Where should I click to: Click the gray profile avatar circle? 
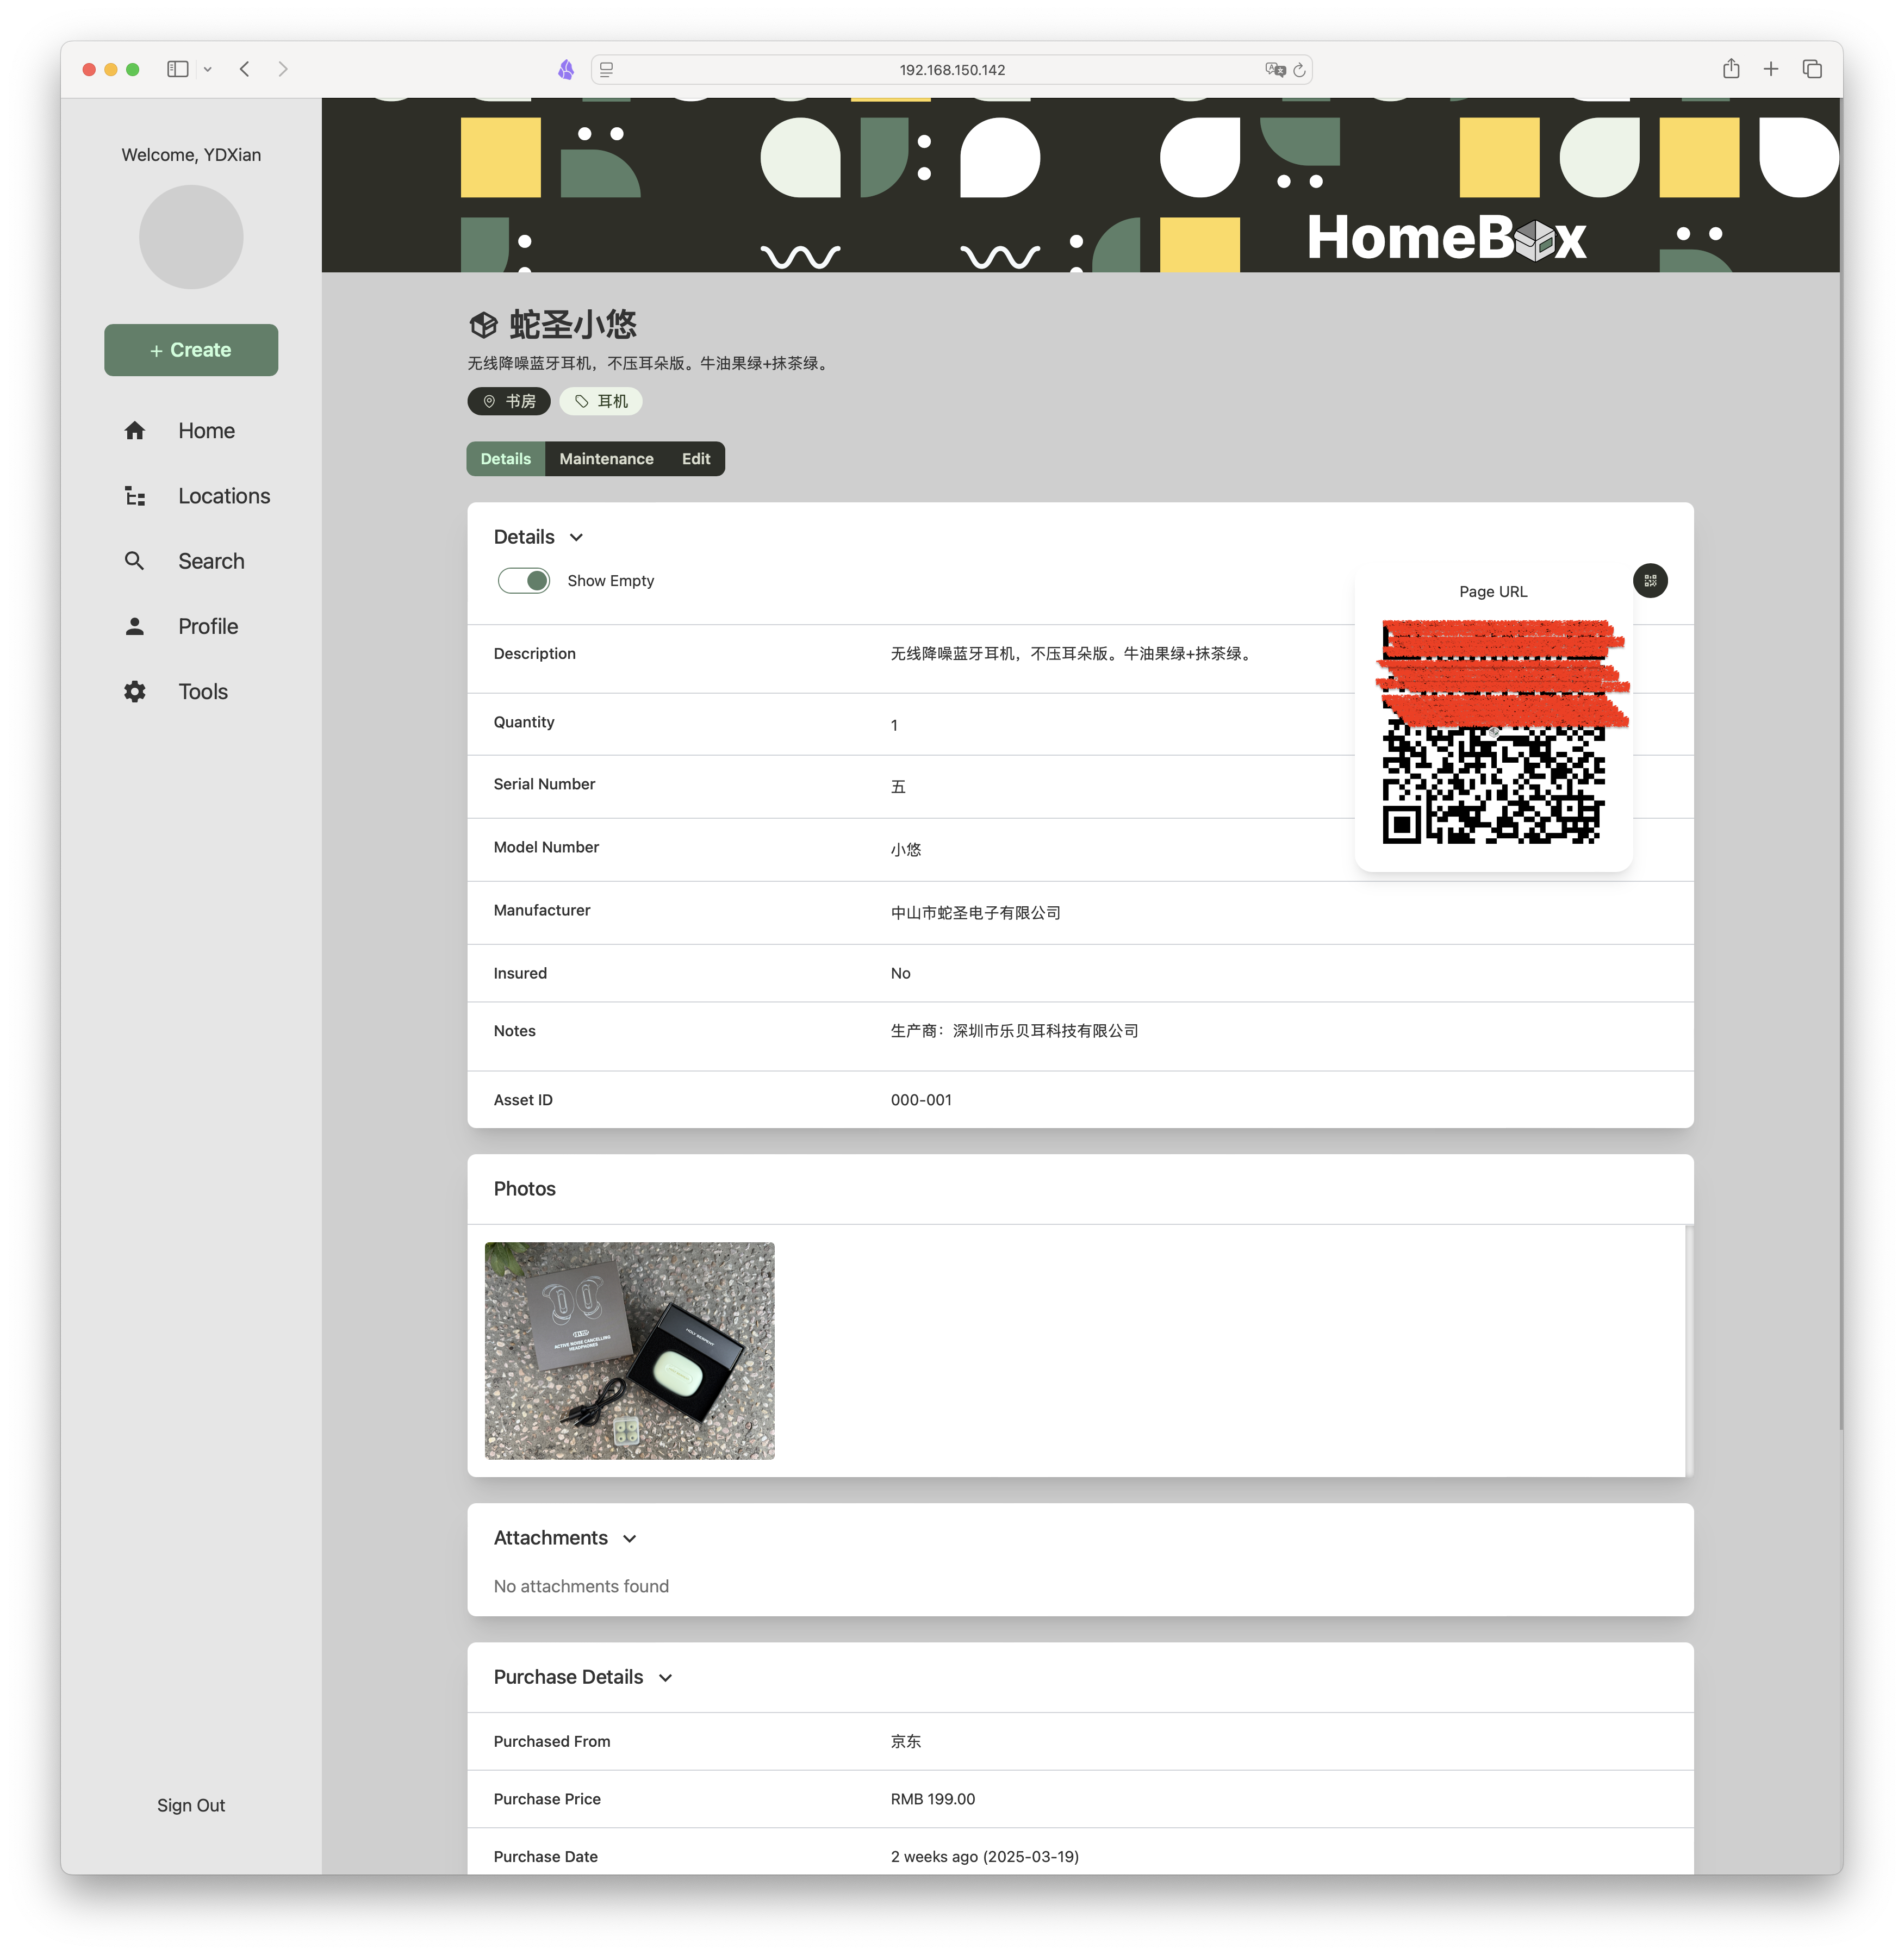coord(191,237)
